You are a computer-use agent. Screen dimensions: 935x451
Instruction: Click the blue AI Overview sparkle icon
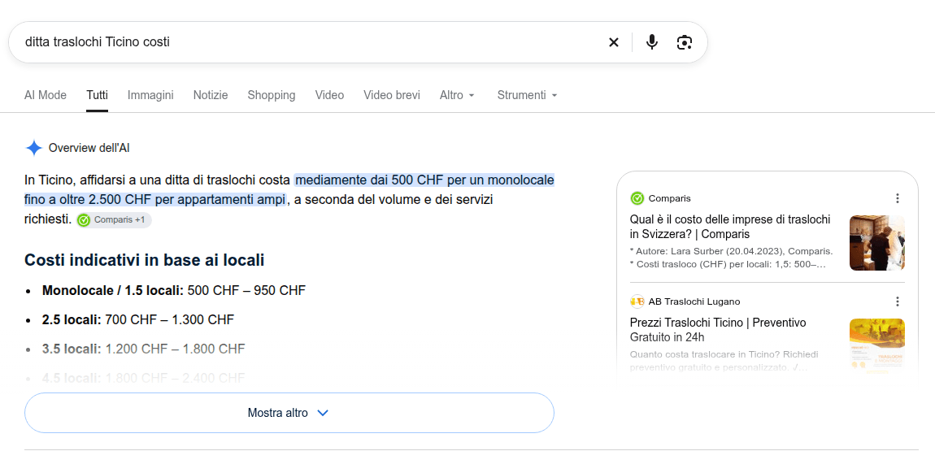34,148
